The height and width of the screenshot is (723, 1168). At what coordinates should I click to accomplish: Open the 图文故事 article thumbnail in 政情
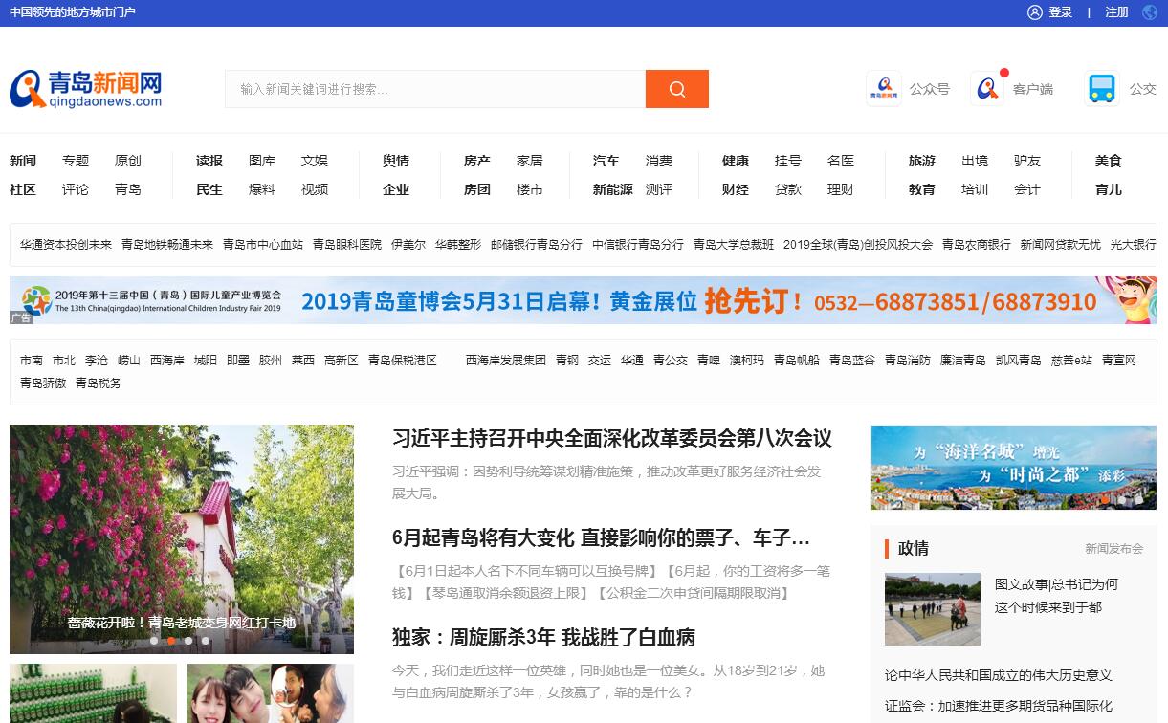coord(932,609)
